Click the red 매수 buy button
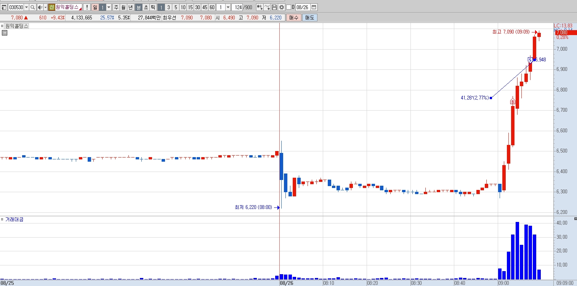The image size is (577, 286). point(294,18)
